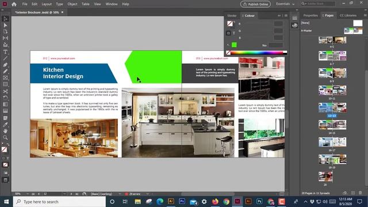Open the Window menu
The image size is (368, 207).
pyautogui.click(x=112, y=4)
